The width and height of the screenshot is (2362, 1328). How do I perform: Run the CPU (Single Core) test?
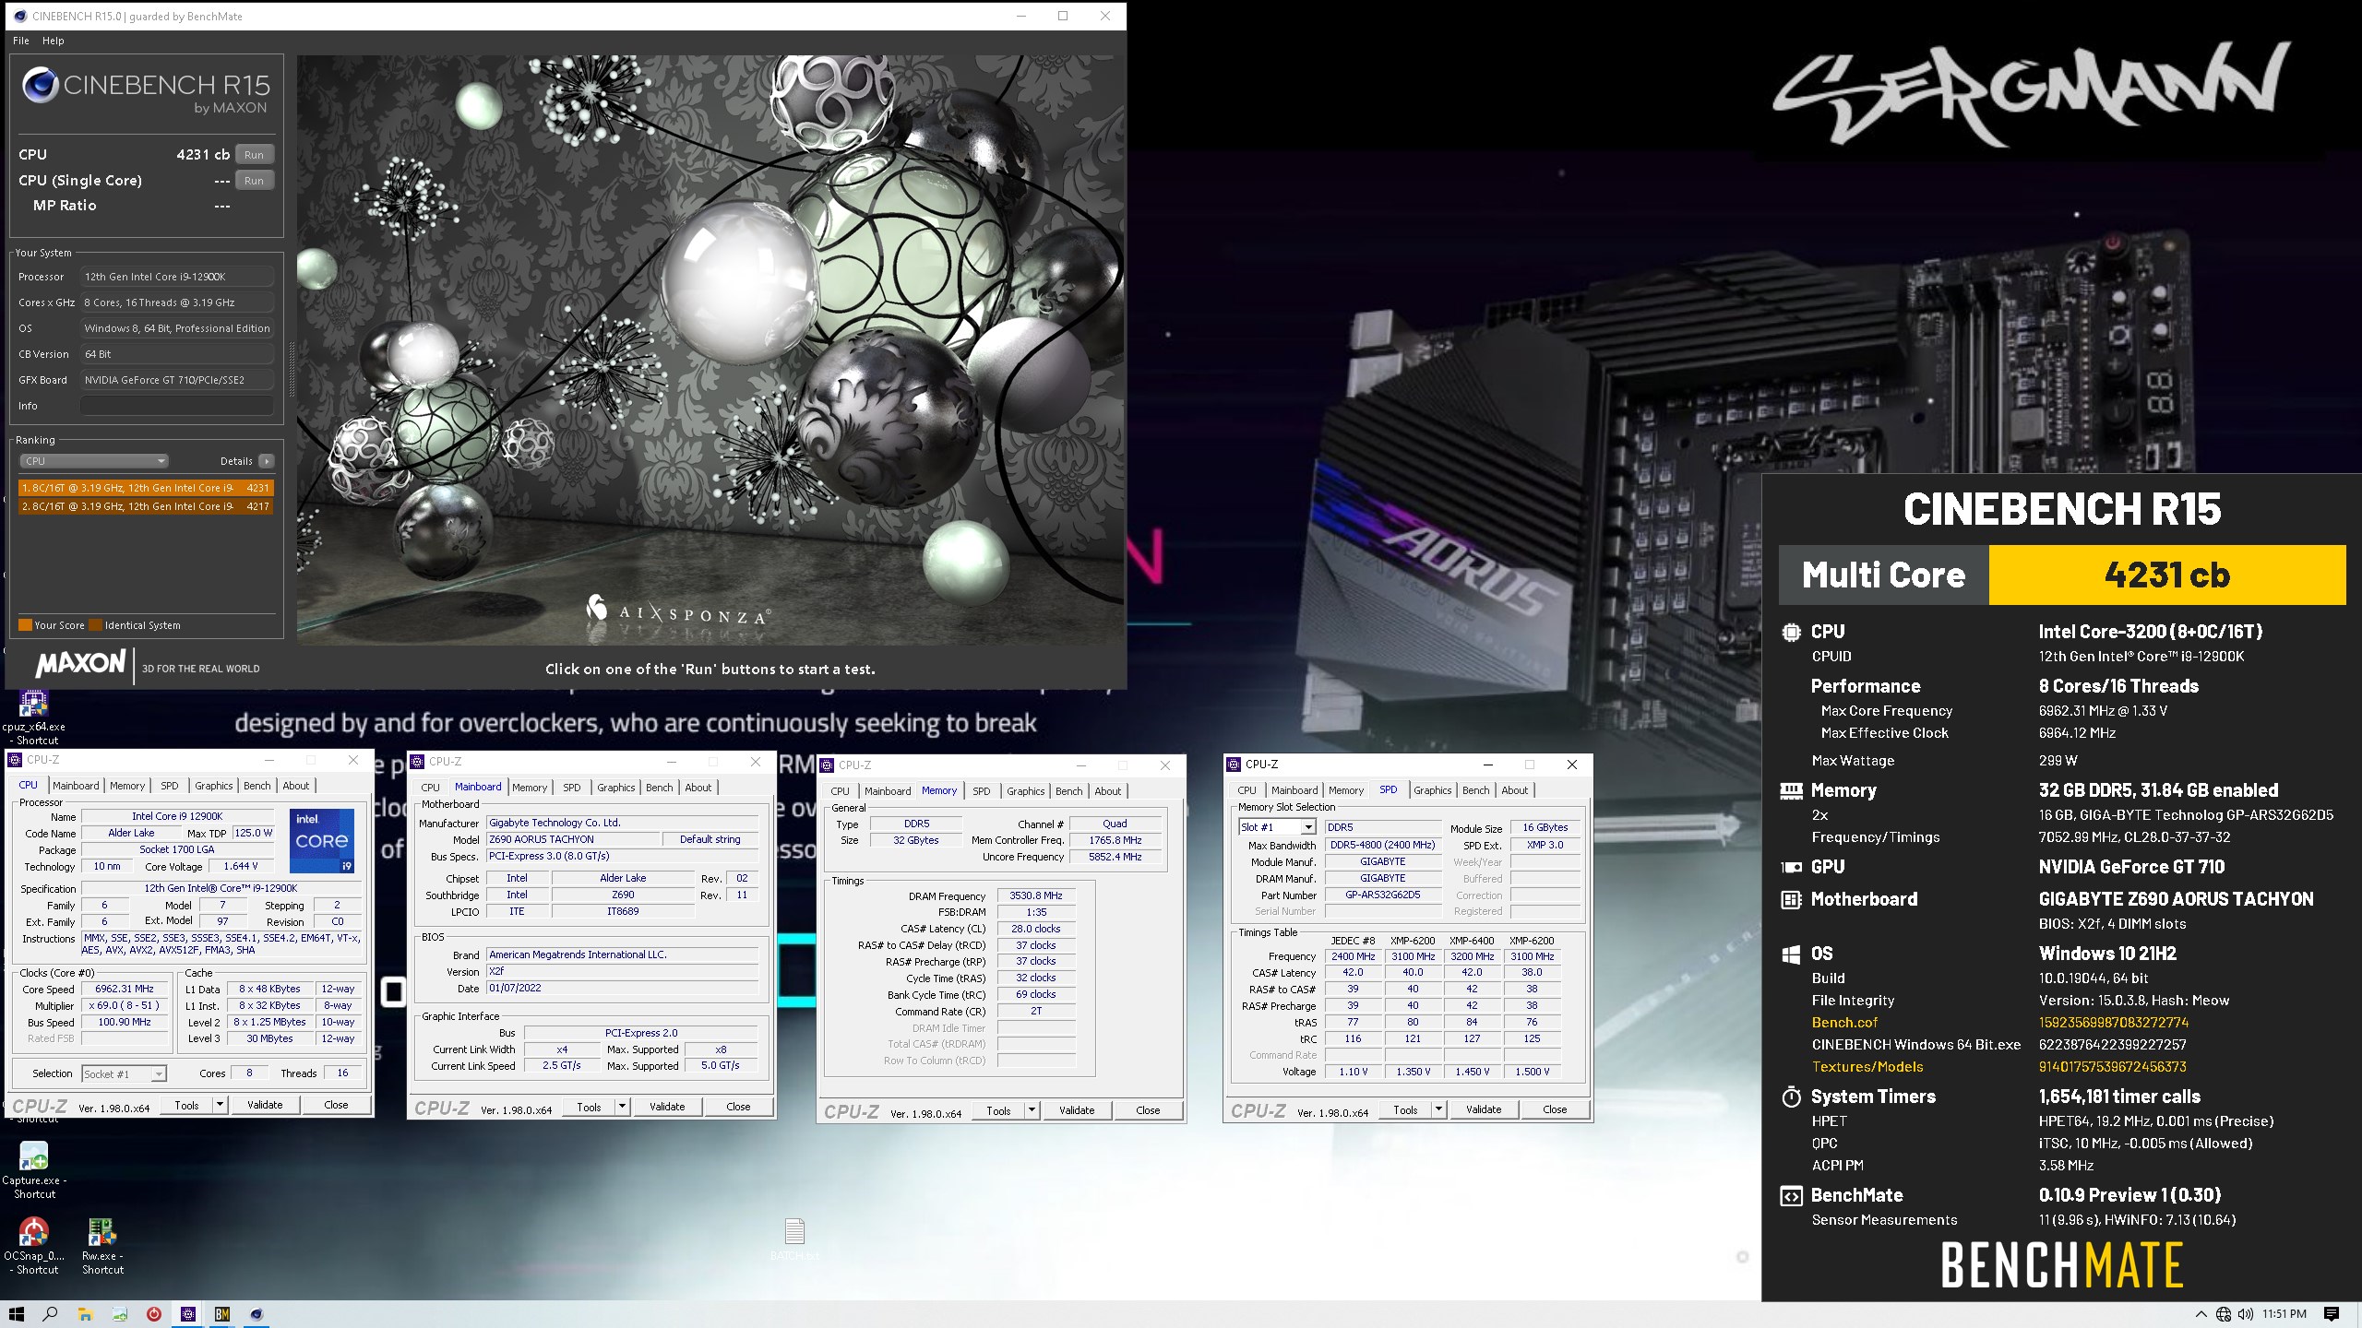(x=255, y=181)
